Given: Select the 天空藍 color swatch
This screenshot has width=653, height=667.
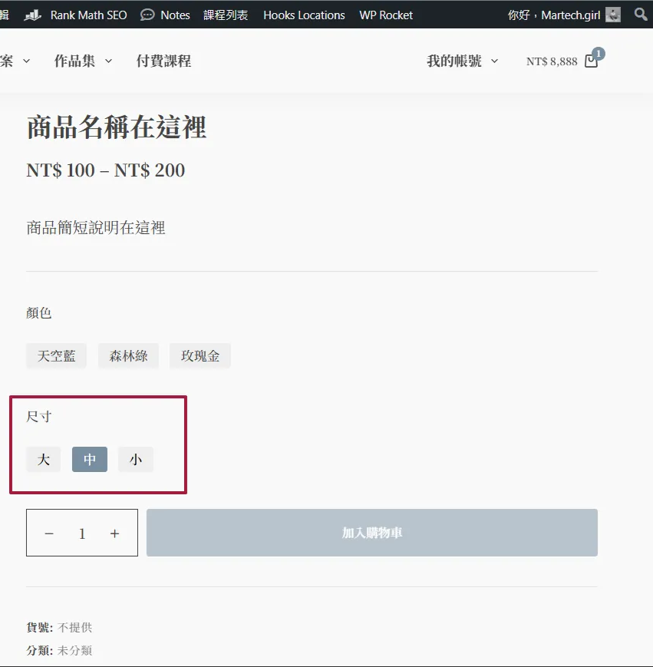Looking at the screenshot, I should [57, 356].
